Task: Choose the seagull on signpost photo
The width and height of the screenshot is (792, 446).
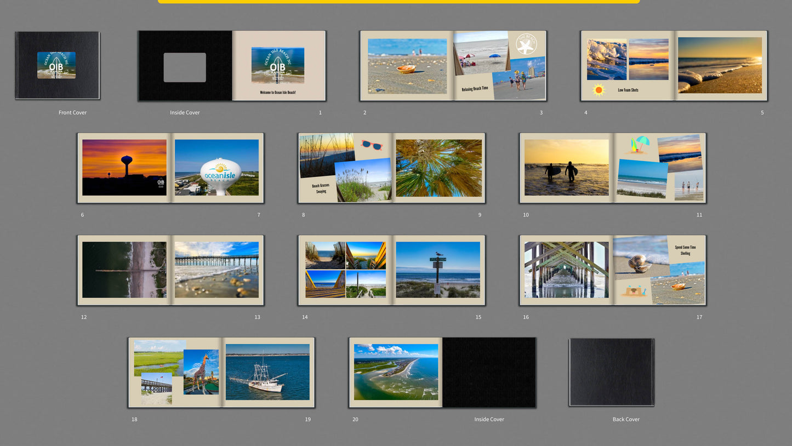Action: pyautogui.click(x=438, y=270)
